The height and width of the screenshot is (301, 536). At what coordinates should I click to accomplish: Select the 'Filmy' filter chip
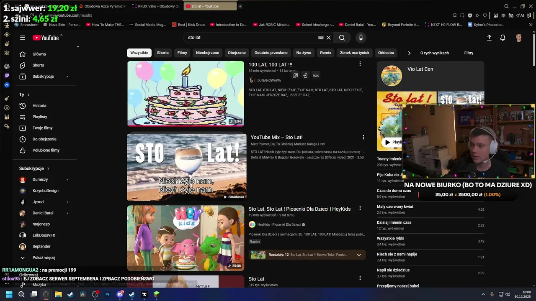182,53
